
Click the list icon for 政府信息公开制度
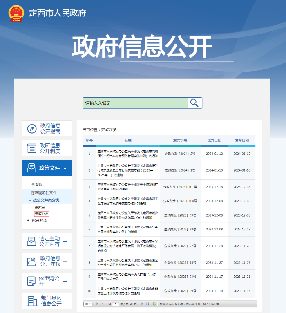click(32, 148)
